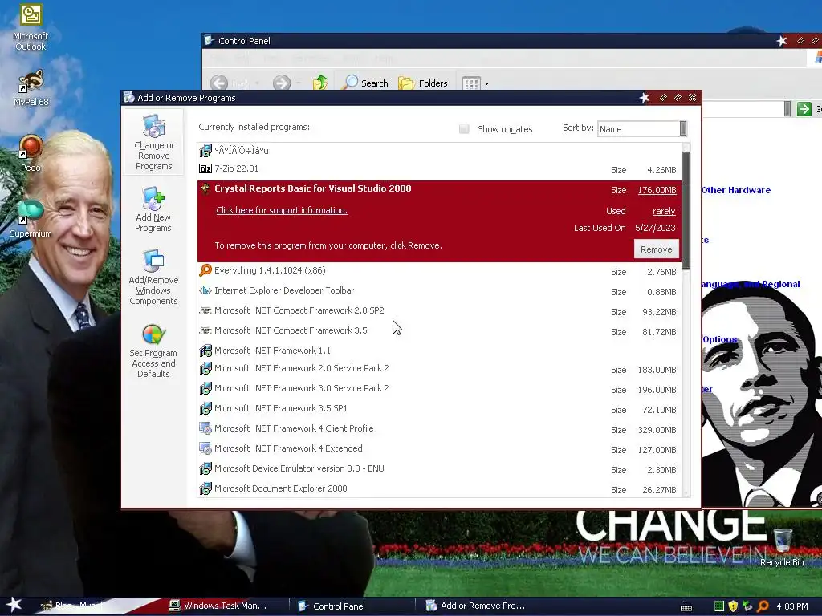
Task: Click the 4:03 PM taskbar clock
Action: pyautogui.click(x=791, y=606)
